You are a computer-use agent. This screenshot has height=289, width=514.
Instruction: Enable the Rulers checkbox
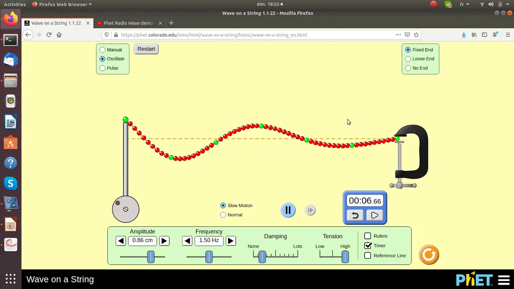(367, 236)
